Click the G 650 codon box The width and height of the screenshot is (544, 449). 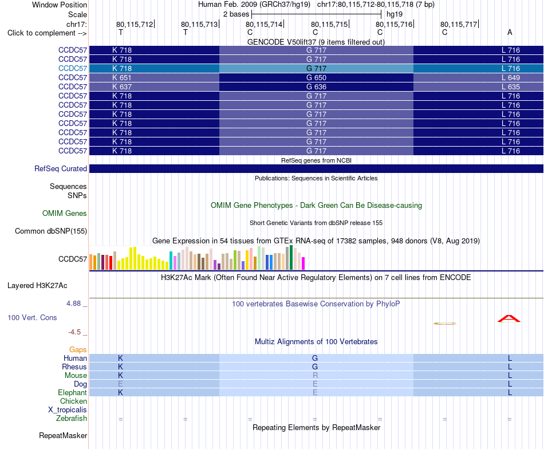point(316,77)
